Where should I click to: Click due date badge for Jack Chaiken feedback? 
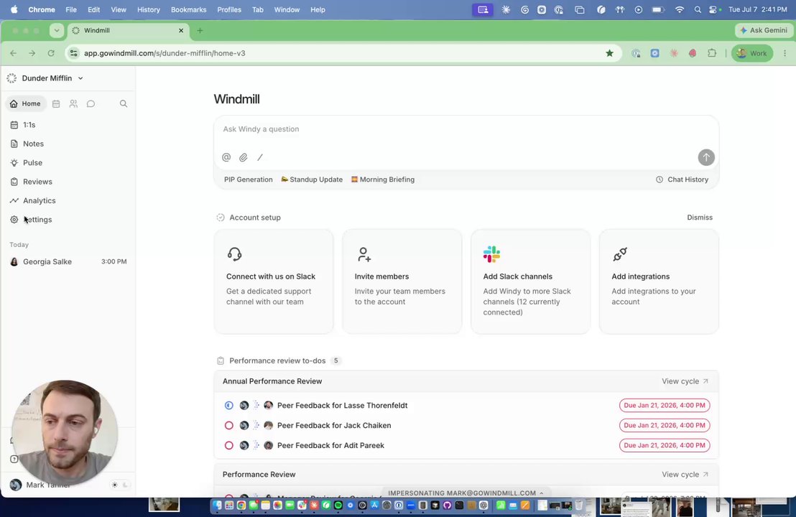click(x=665, y=425)
